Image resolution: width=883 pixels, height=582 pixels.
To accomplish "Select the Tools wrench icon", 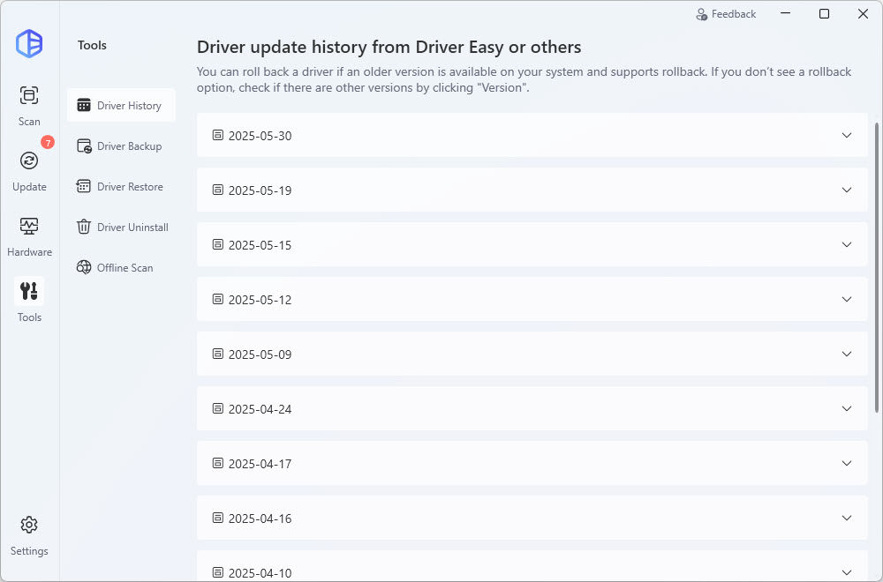I will pyautogui.click(x=29, y=292).
